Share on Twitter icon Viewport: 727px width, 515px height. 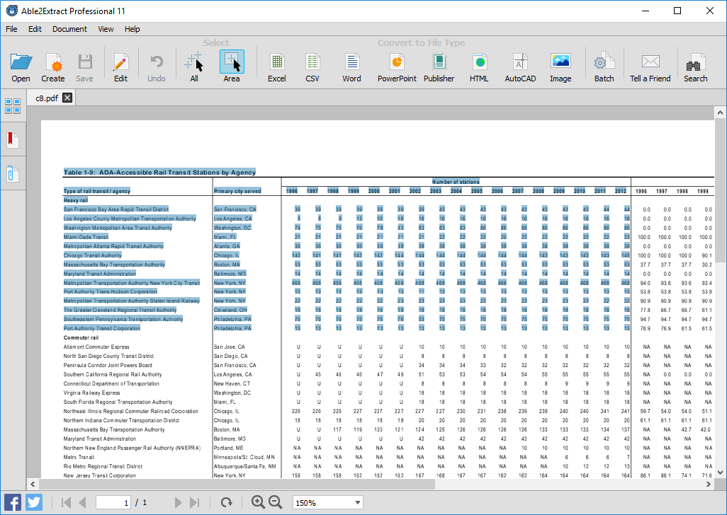point(34,502)
